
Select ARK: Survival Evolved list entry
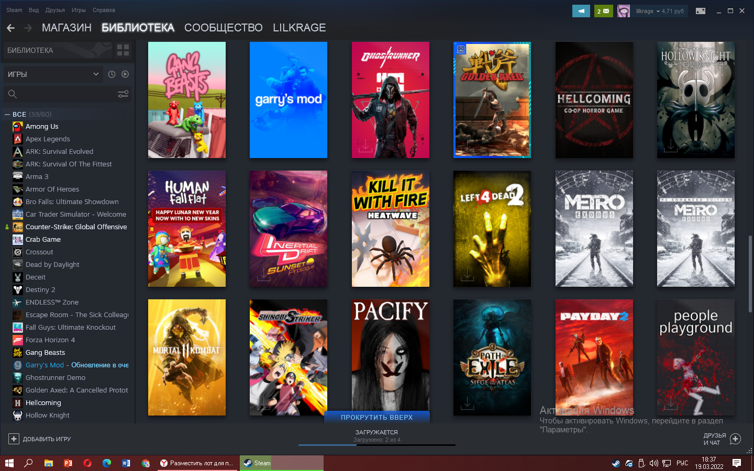tap(70, 151)
